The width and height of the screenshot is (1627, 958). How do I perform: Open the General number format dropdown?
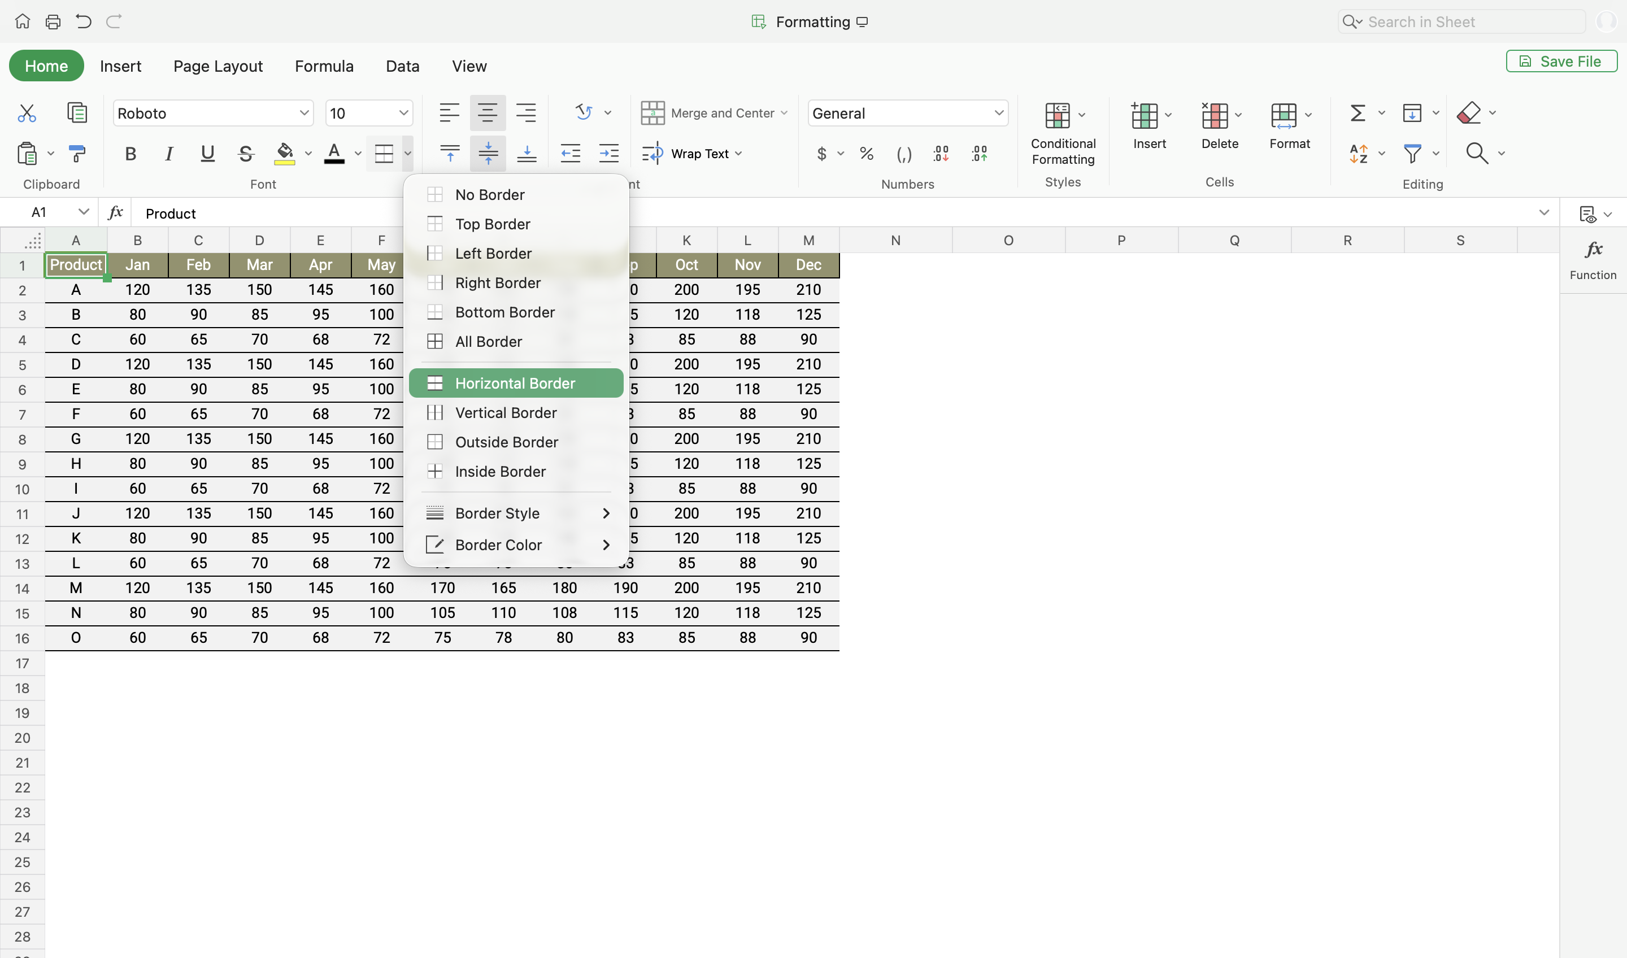[x=998, y=114]
